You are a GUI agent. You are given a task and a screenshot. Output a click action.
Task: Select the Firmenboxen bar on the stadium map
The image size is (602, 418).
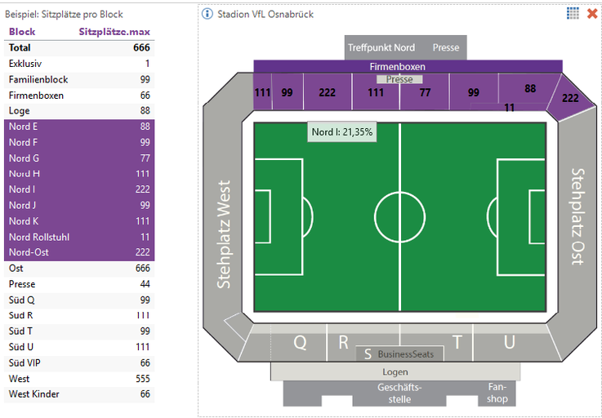pos(408,66)
